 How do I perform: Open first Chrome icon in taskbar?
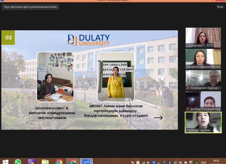(x=59, y=161)
